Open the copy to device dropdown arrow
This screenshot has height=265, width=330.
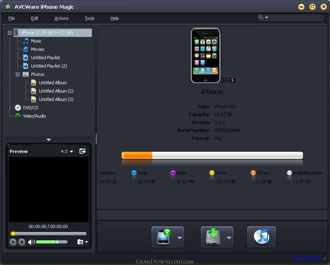(180, 237)
